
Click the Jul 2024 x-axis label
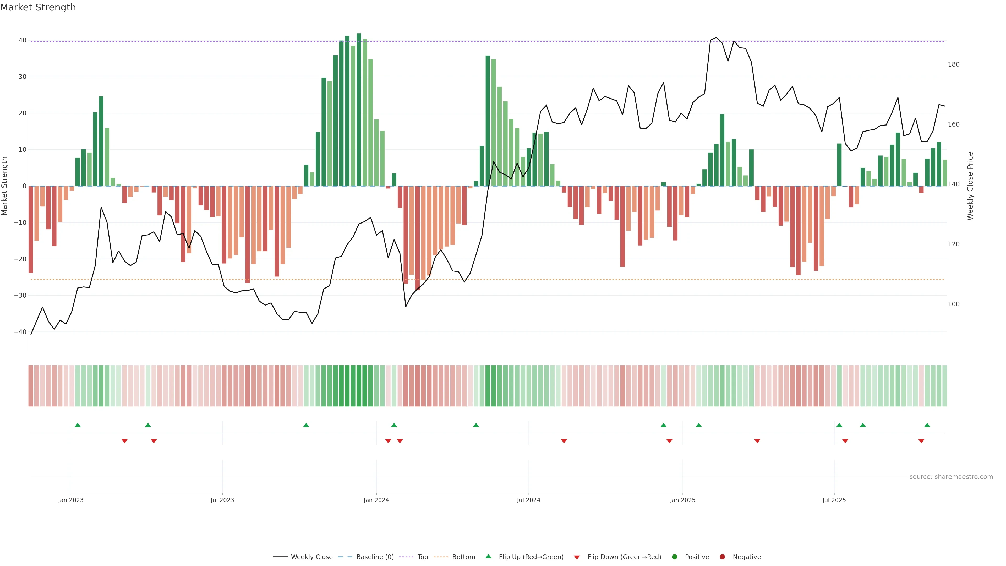point(528,500)
